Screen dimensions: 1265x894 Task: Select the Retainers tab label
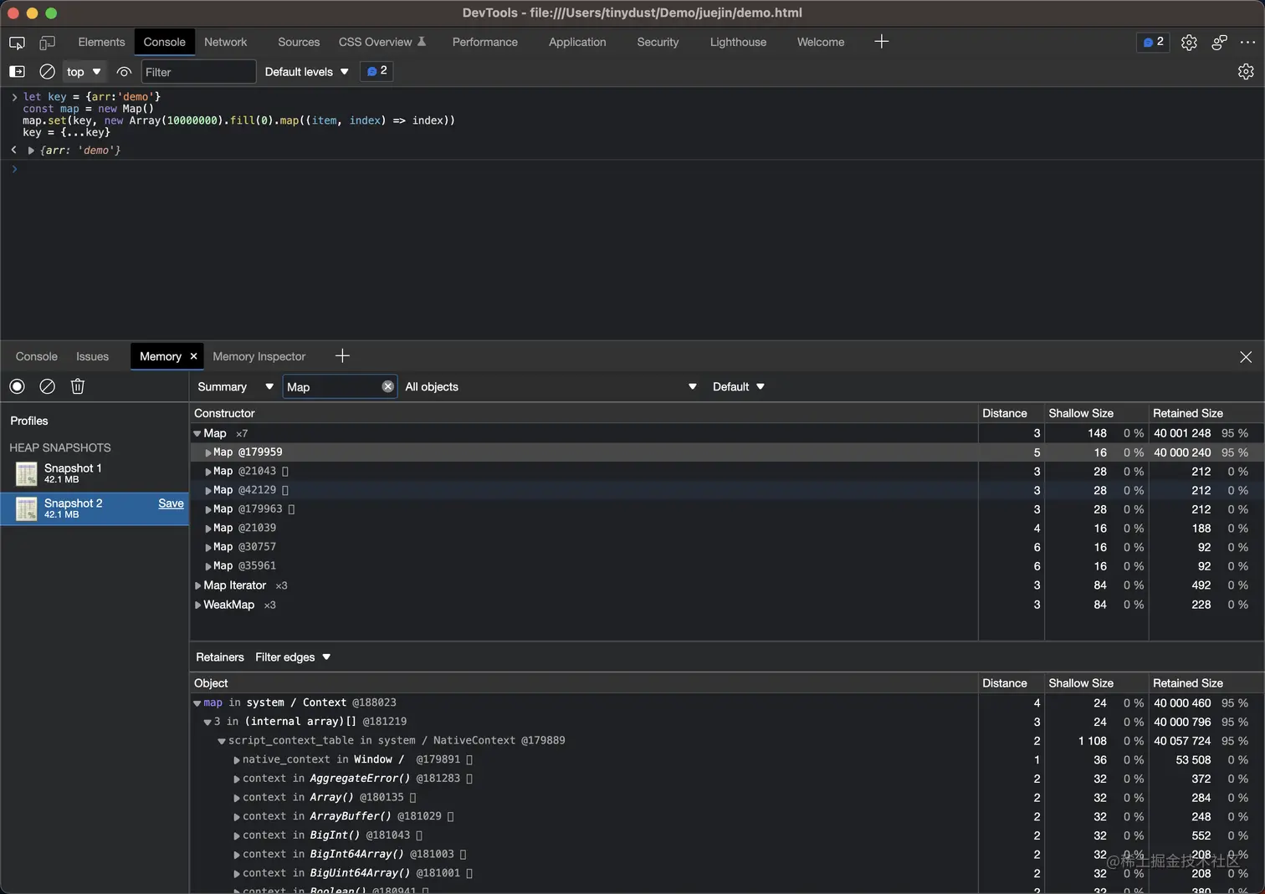[220, 657]
